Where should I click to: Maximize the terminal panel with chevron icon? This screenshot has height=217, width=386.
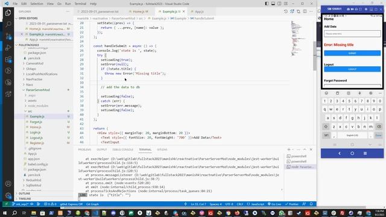pos(305,149)
